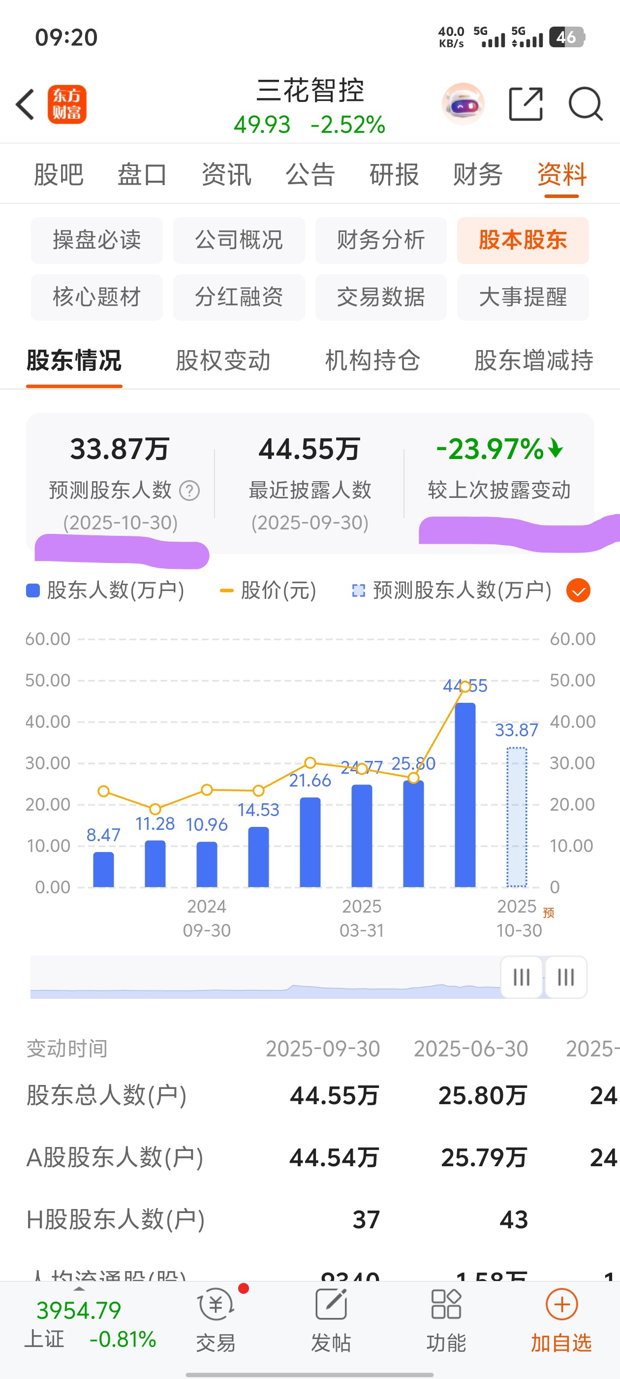Tap the 2025-06-30 column header
The image size is (620, 1379).
tap(471, 1049)
